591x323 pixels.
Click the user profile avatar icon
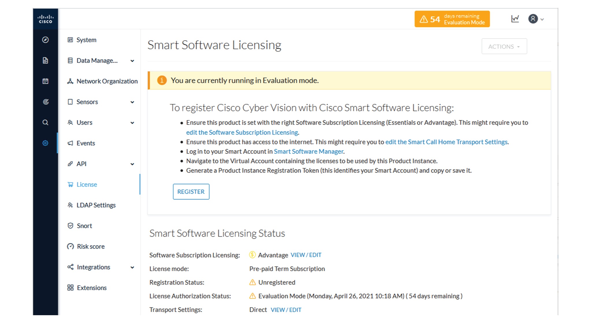point(532,18)
